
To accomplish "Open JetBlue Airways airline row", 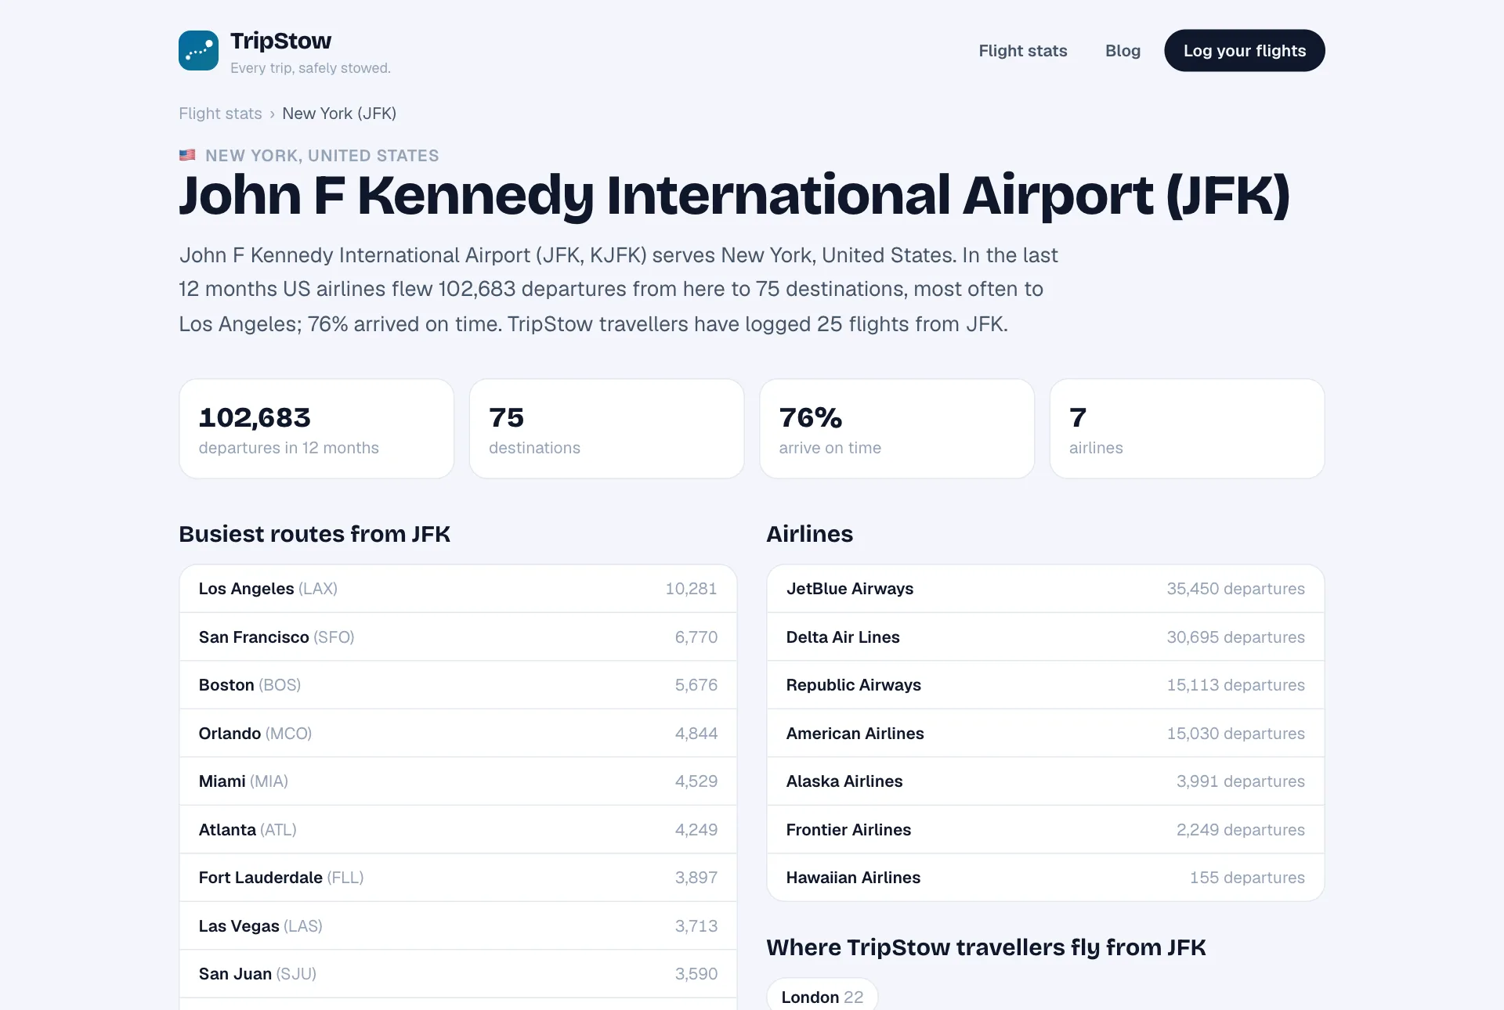I will [1045, 589].
